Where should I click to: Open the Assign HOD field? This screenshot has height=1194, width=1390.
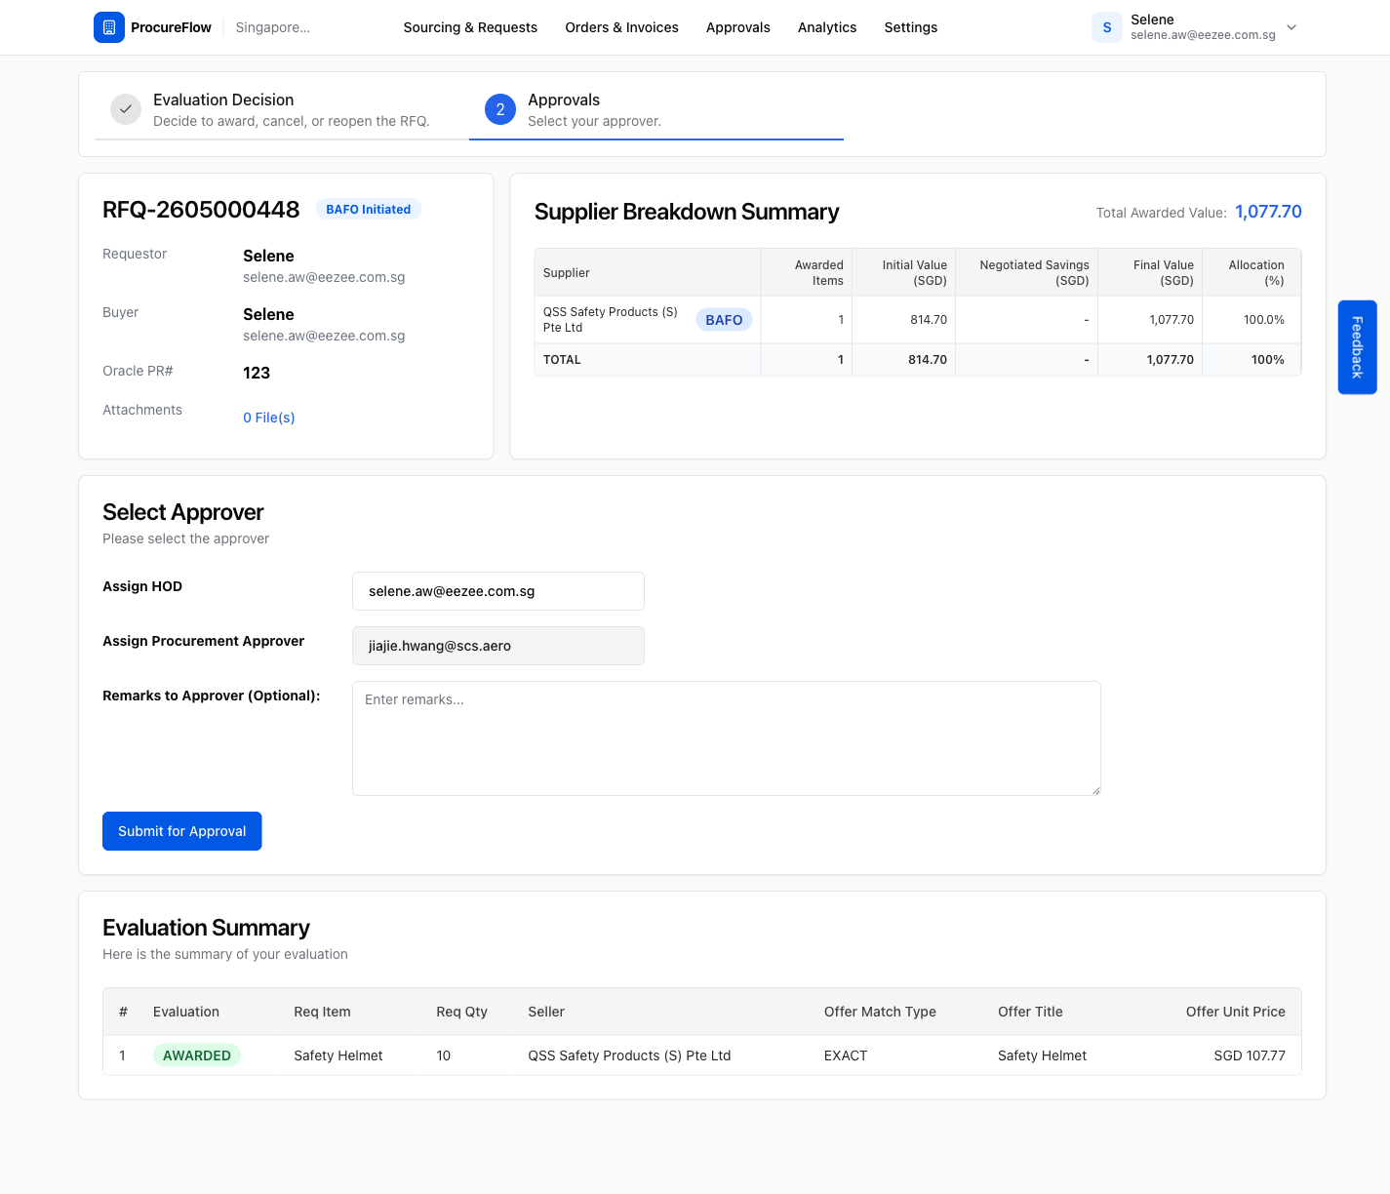[x=498, y=591]
